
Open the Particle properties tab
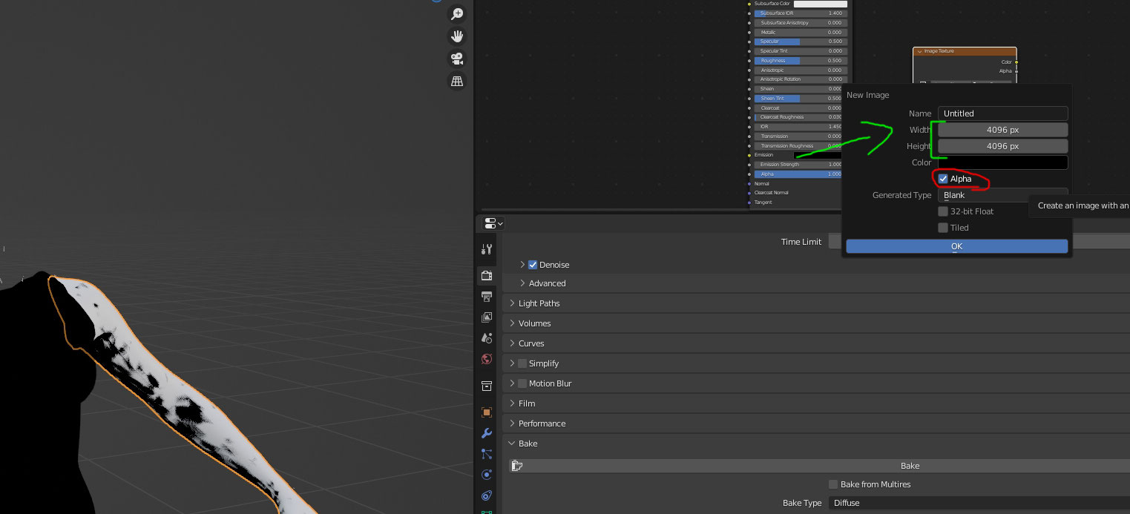click(487, 453)
